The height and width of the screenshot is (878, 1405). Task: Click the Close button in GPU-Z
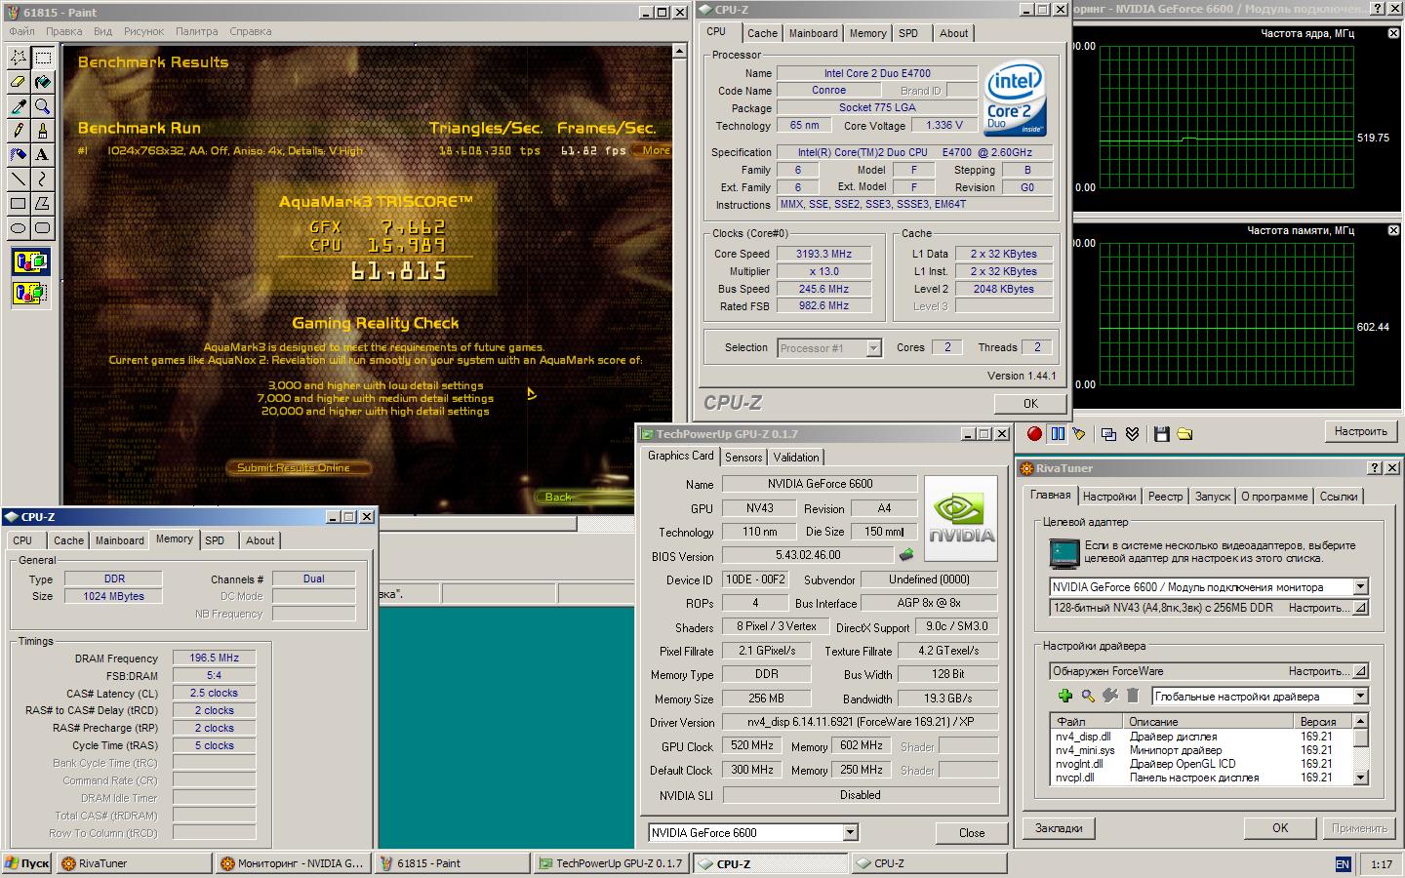tap(972, 832)
